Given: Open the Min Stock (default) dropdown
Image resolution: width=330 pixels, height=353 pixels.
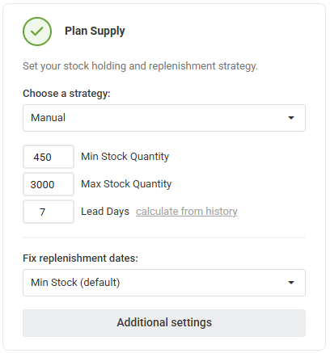Looking at the screenshot, I should click(x=164, y=283).
